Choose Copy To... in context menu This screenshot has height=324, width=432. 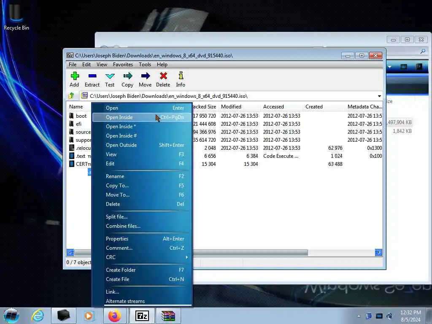point(142,186)
